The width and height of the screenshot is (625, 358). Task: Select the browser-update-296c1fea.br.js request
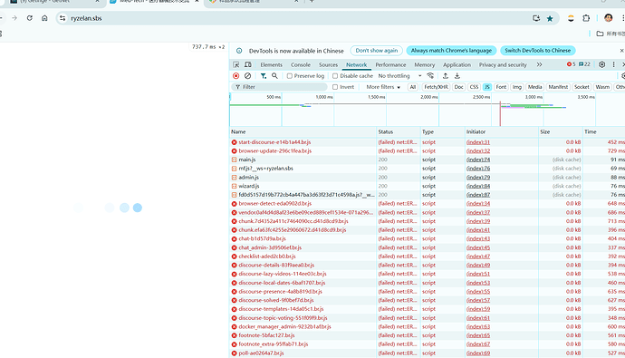tap(428, 150)
